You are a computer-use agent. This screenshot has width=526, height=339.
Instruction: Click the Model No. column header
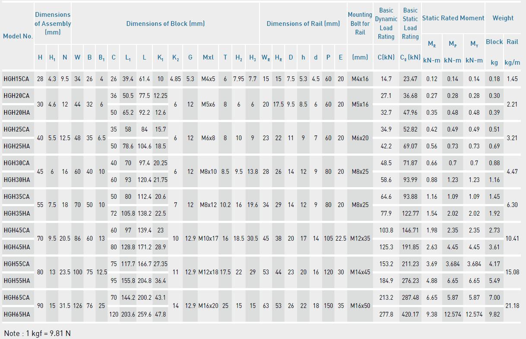[x=18, y=36]
